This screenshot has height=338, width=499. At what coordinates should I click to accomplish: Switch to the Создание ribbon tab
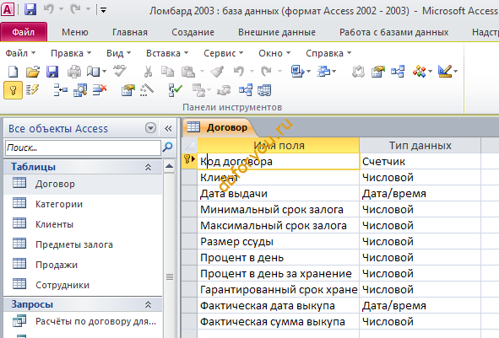(193, 32)
